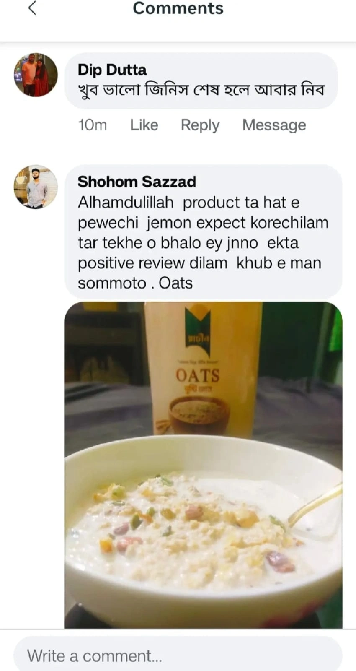Tap the 10m timestamp on comment

coord(92,125)
